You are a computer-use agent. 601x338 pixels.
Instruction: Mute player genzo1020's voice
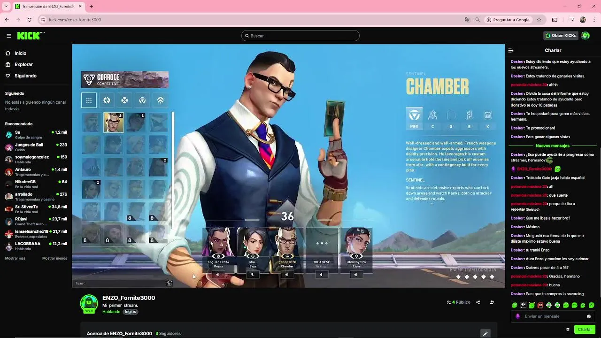[x=286, y=275]
